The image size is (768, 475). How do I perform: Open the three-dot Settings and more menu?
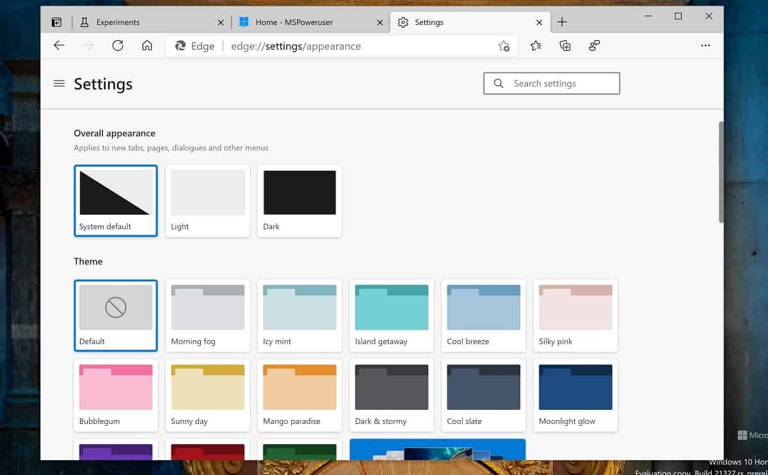pyautogui.click(x=705, y=45)
